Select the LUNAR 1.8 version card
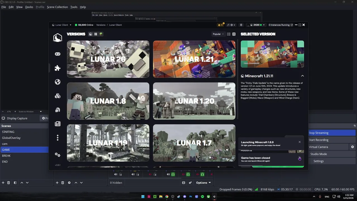 click(108, 101)
